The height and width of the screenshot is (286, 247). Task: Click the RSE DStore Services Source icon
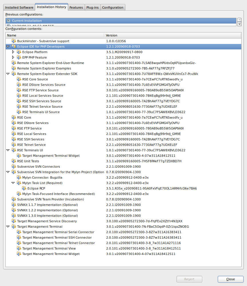coord(19,85)
